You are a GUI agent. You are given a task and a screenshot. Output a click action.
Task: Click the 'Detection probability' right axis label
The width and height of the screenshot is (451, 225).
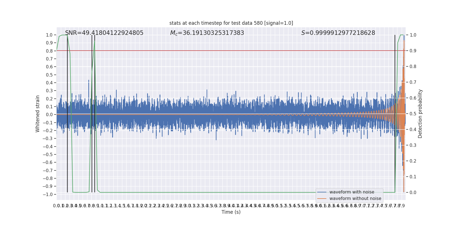[420, 114]
